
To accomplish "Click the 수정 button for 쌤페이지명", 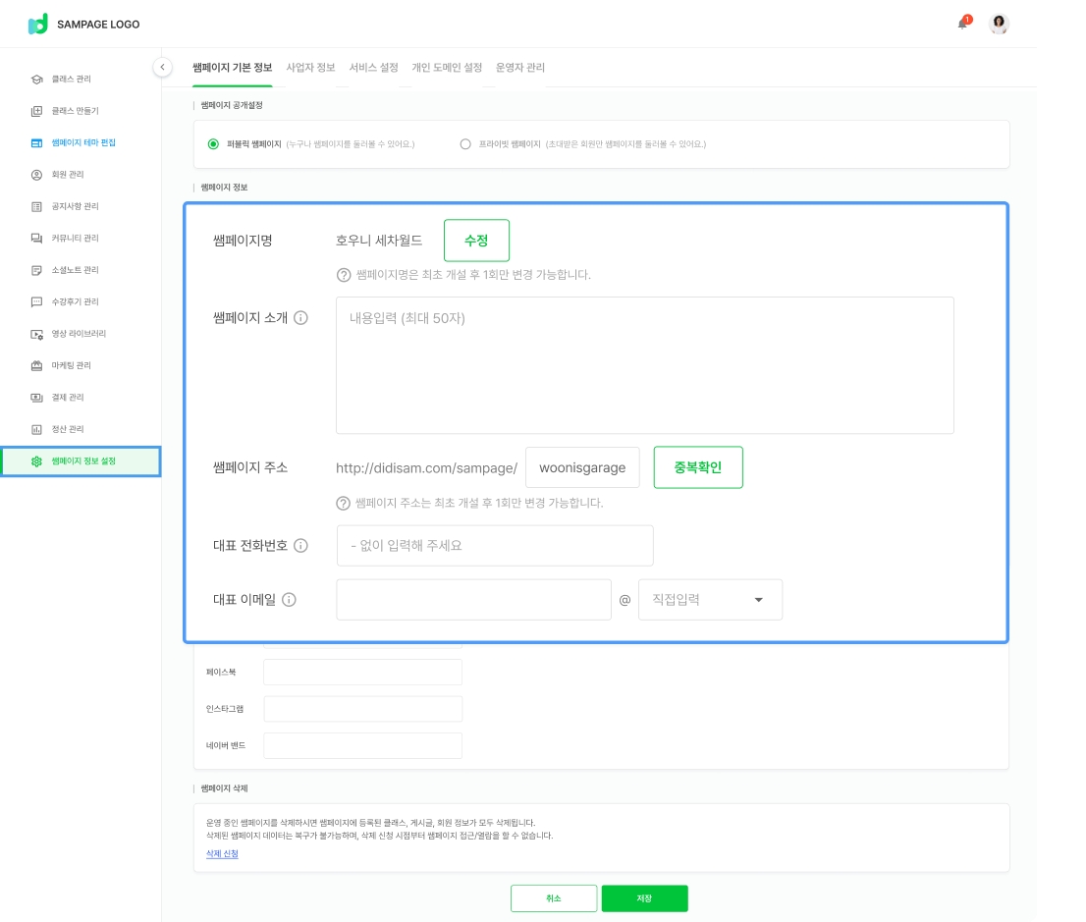I will 476,241.
